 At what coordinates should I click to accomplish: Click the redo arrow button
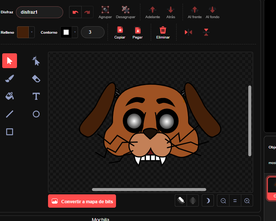87,12
